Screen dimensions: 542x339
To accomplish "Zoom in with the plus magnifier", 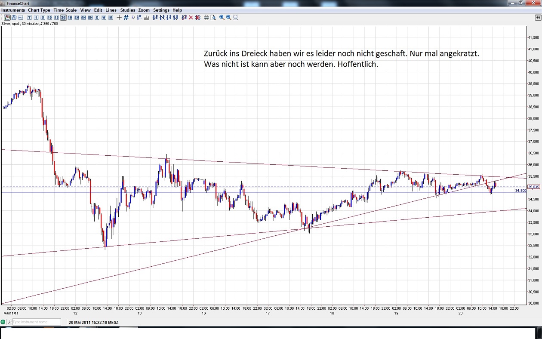I will point(222,18).
